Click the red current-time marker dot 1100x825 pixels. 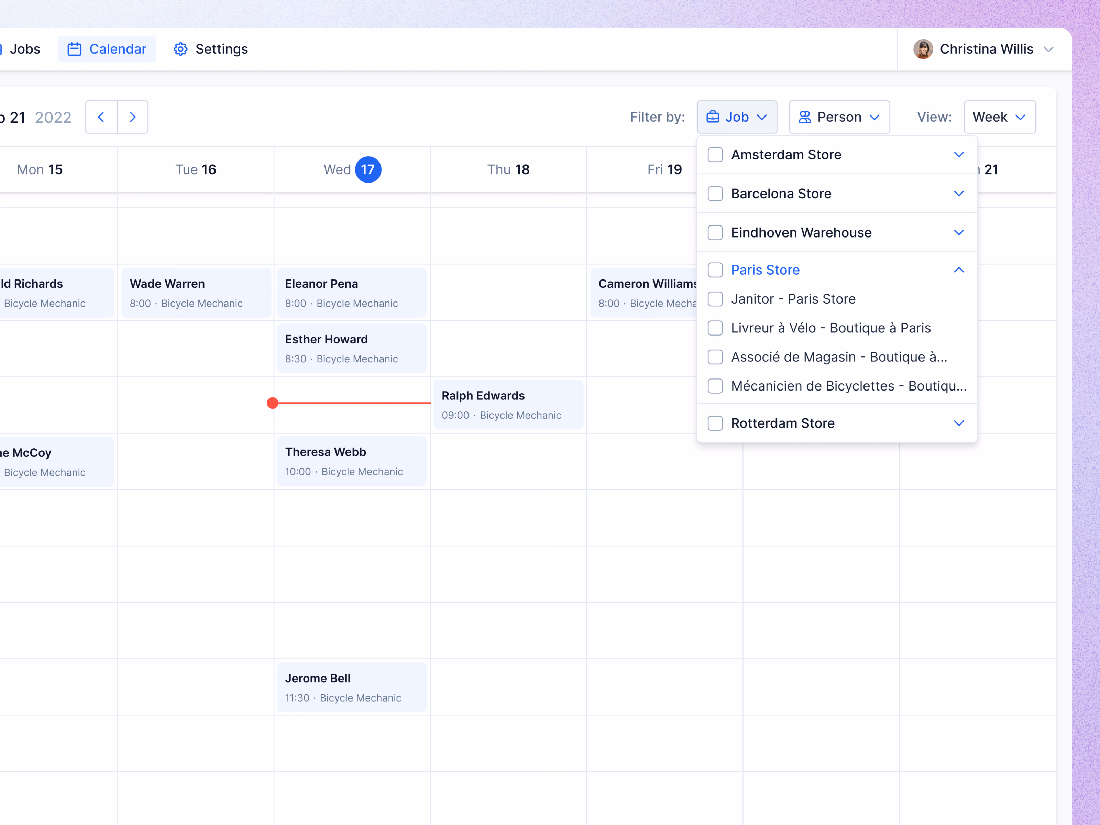coord(273,403)
